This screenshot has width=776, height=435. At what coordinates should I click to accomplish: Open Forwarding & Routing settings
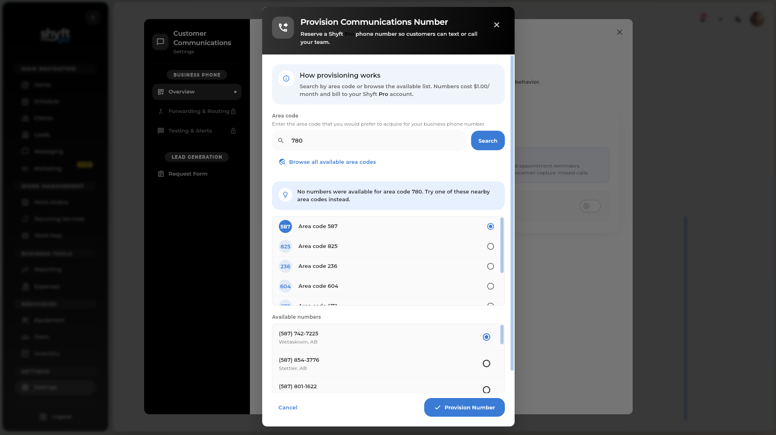pyautogui.click(x=198, y=111)
